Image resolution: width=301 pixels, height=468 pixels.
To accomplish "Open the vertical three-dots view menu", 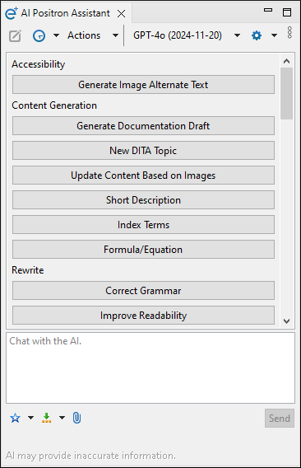I will (289, 32).
